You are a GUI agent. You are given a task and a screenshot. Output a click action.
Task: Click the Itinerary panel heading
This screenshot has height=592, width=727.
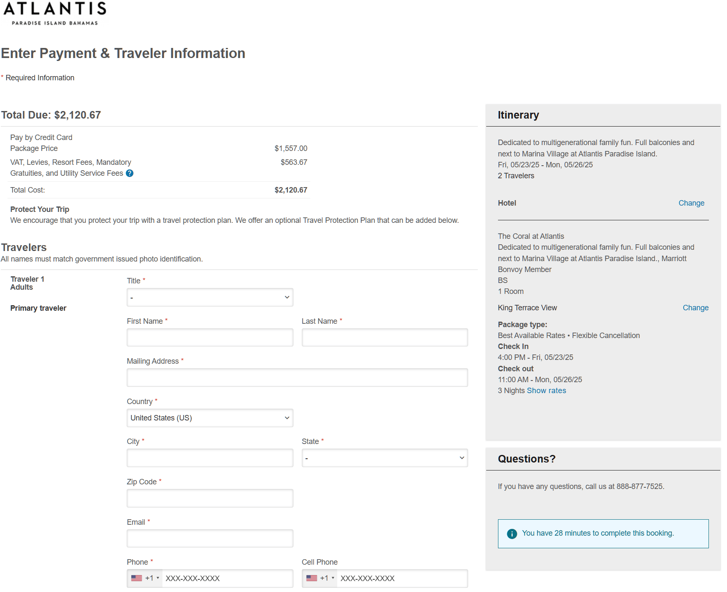tap(518, 115)
